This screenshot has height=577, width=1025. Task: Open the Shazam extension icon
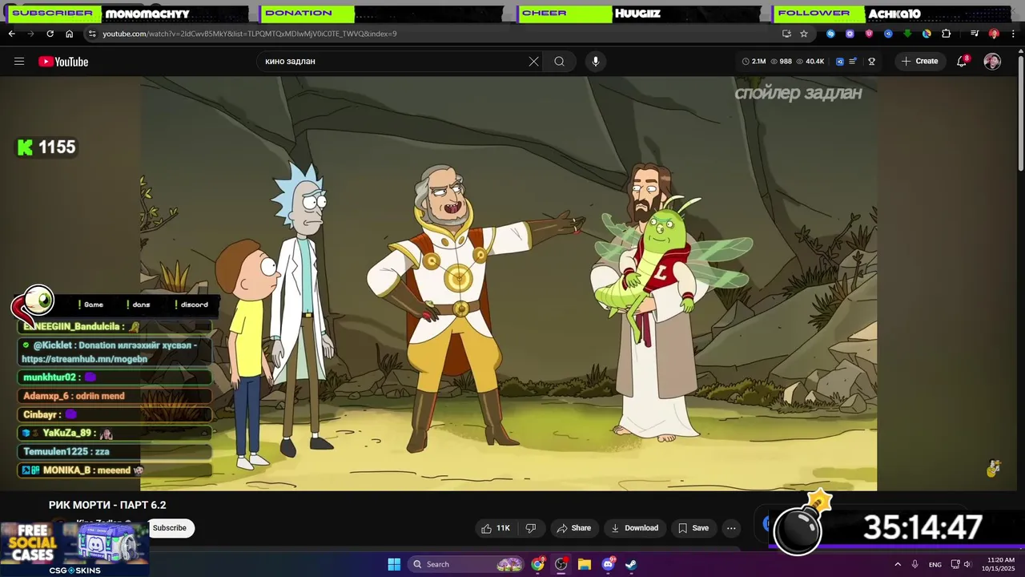(830, 34)
